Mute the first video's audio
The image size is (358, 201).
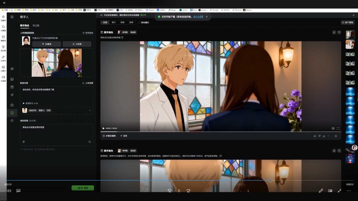(x=332, y=128)
